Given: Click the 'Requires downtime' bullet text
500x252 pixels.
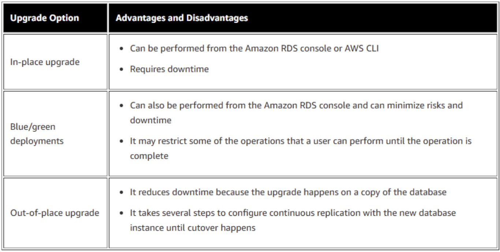Looking at the screenshot, I should click(x=169, y=69).
